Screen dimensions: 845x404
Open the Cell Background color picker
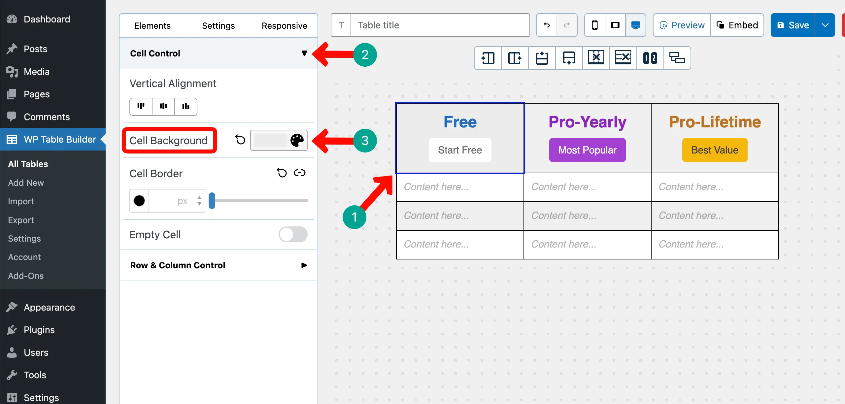tap(297, 140)
